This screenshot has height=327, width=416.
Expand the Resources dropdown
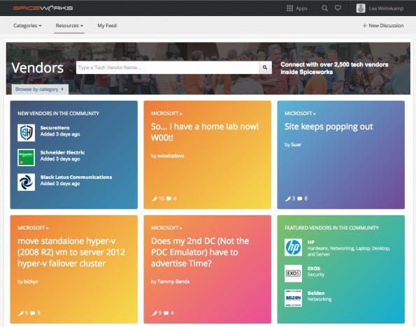[x=69, y=25]
